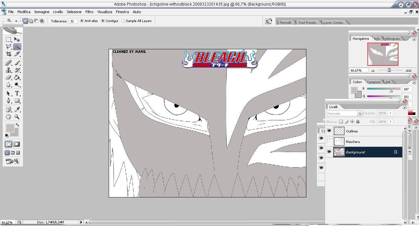Select the Eraser tool
Screen dimensions: 419x226
9,78
